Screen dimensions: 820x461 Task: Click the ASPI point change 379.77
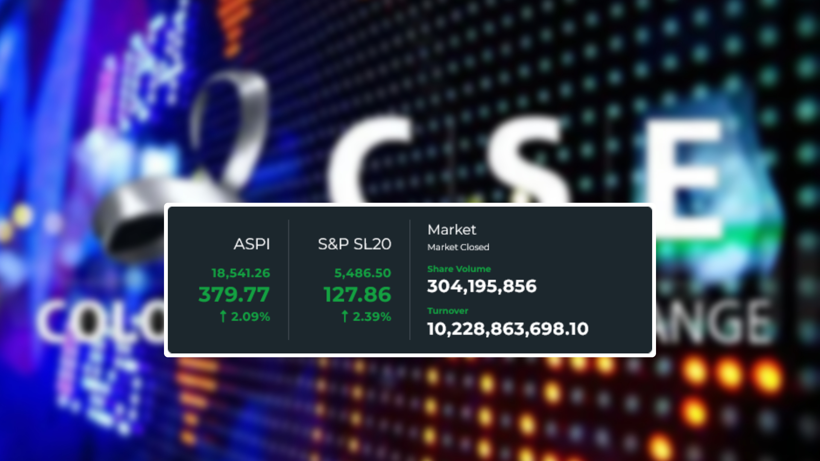coord(234,295)
